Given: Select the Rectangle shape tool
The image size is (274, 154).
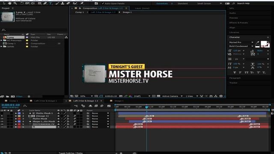Looking at the screenshot, I should point(40,3).
